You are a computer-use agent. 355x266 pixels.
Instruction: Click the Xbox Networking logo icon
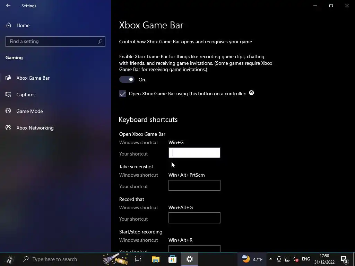pos(8,127)
